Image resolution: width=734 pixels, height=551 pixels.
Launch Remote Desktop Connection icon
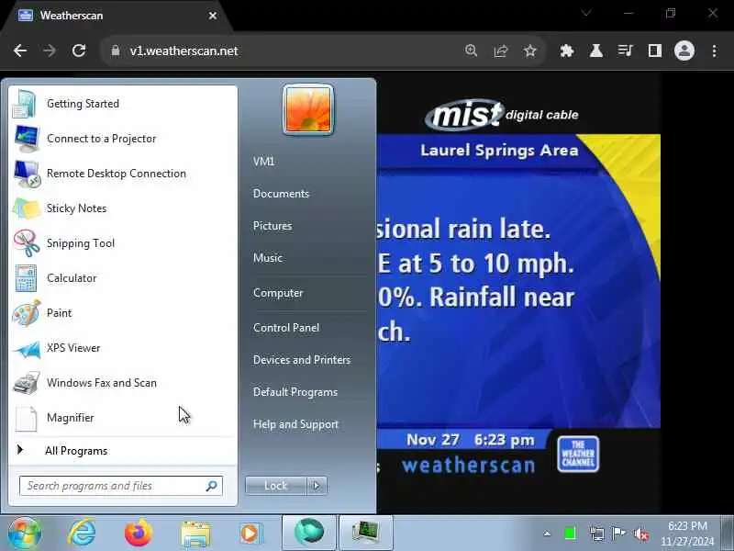tap(27, 174)
